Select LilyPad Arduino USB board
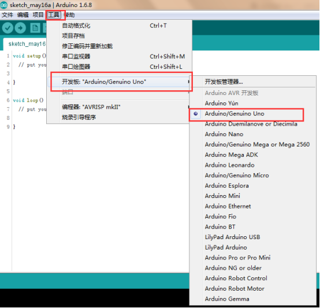 253,237
